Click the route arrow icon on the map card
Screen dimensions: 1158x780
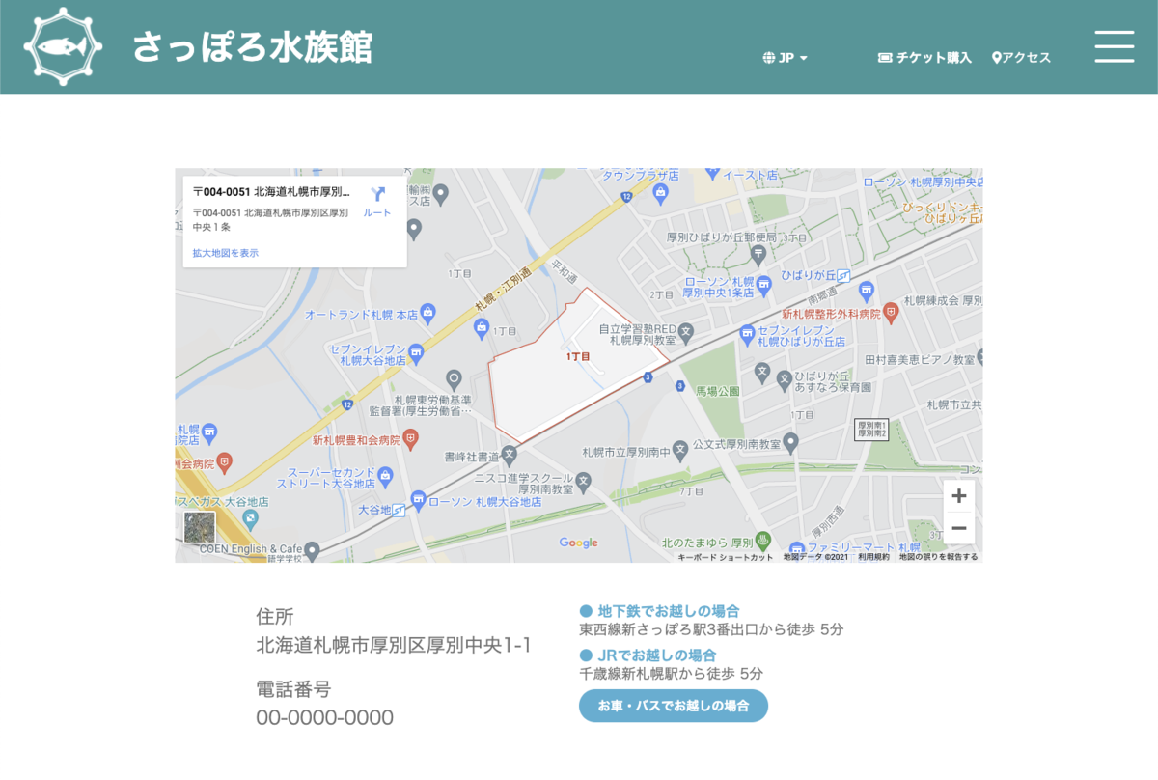376,194
